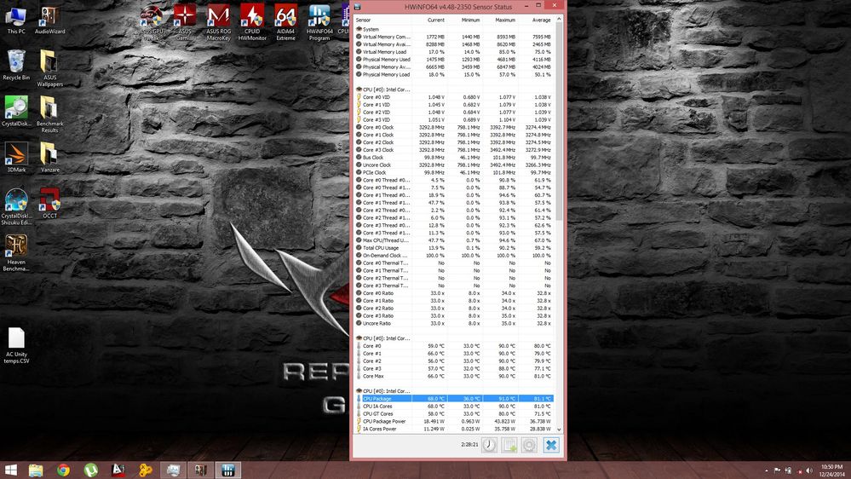Click the Windows Start button
Screen dimensions: 851x479
click(x=11, y=470)
